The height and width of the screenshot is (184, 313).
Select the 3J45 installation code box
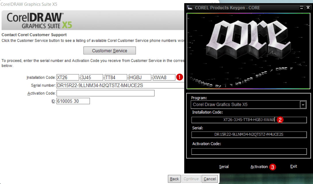tap(92, 77)
